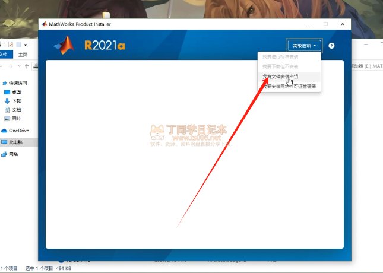Click the properties checkmark icon in Explorer toolbar
The image size is (383, 273).
click(11, 45)
